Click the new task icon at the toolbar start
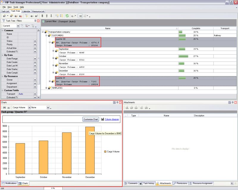The width and height of the screenshot is (238, 190). tap(4, 16)
